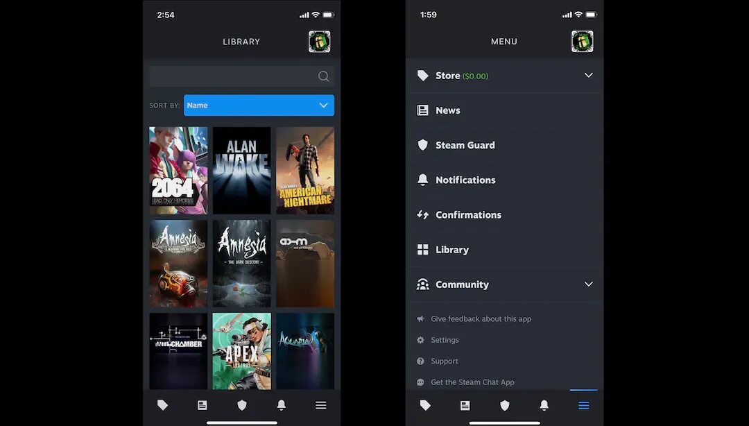749x426 pixels.
Task: Open profile avatar on the Library screen
Action: [319, 42]
